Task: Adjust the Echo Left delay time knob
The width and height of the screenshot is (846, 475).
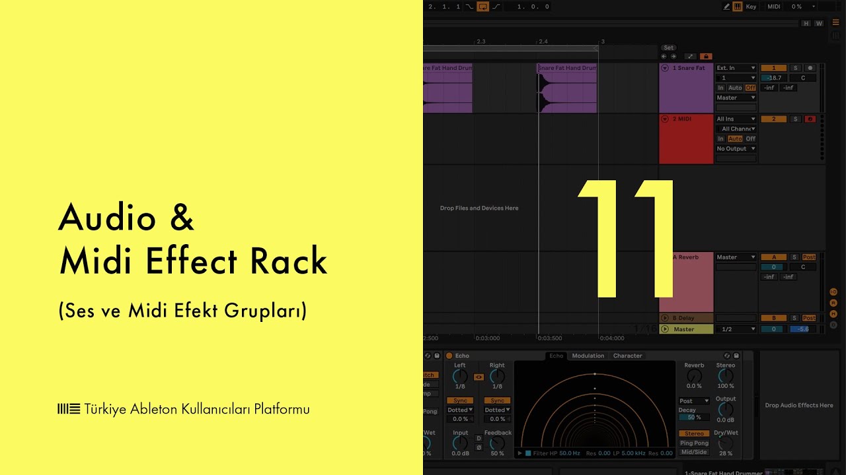Action: [460, 376]
